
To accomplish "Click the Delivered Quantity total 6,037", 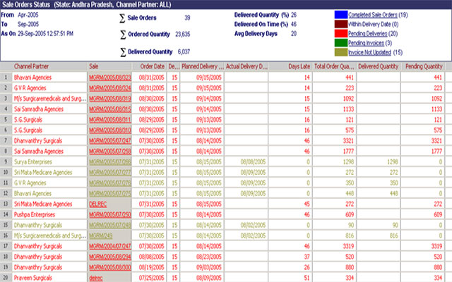I will tap(184, 51).
